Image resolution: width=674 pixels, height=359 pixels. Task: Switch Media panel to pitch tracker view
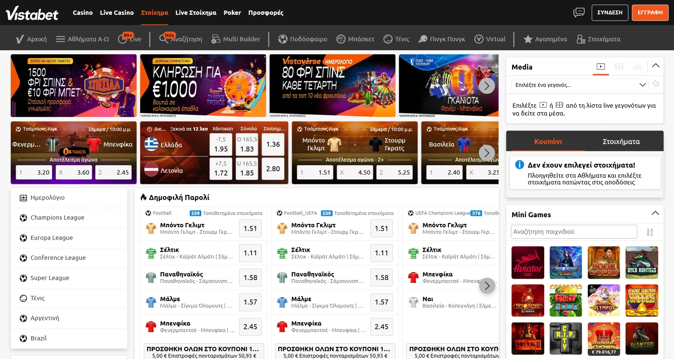(x=619, y=66)
